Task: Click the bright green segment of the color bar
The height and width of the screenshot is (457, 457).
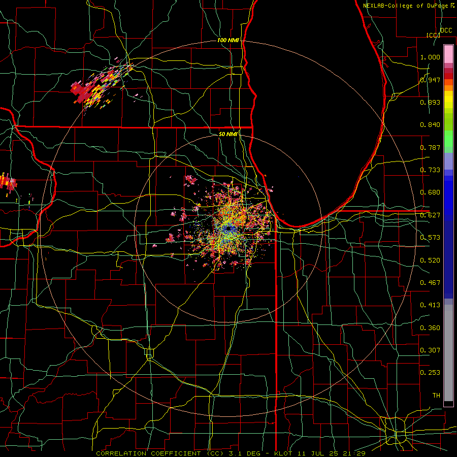Action: (448, 139)
